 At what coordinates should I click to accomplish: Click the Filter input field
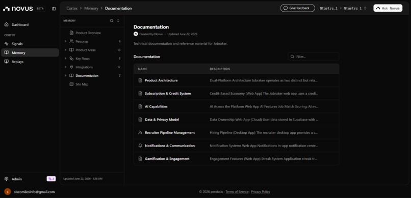(x=314, y=56)
